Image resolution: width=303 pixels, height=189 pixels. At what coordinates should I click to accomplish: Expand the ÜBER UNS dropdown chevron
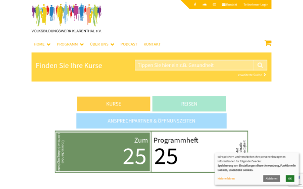(x=112, y=44)
